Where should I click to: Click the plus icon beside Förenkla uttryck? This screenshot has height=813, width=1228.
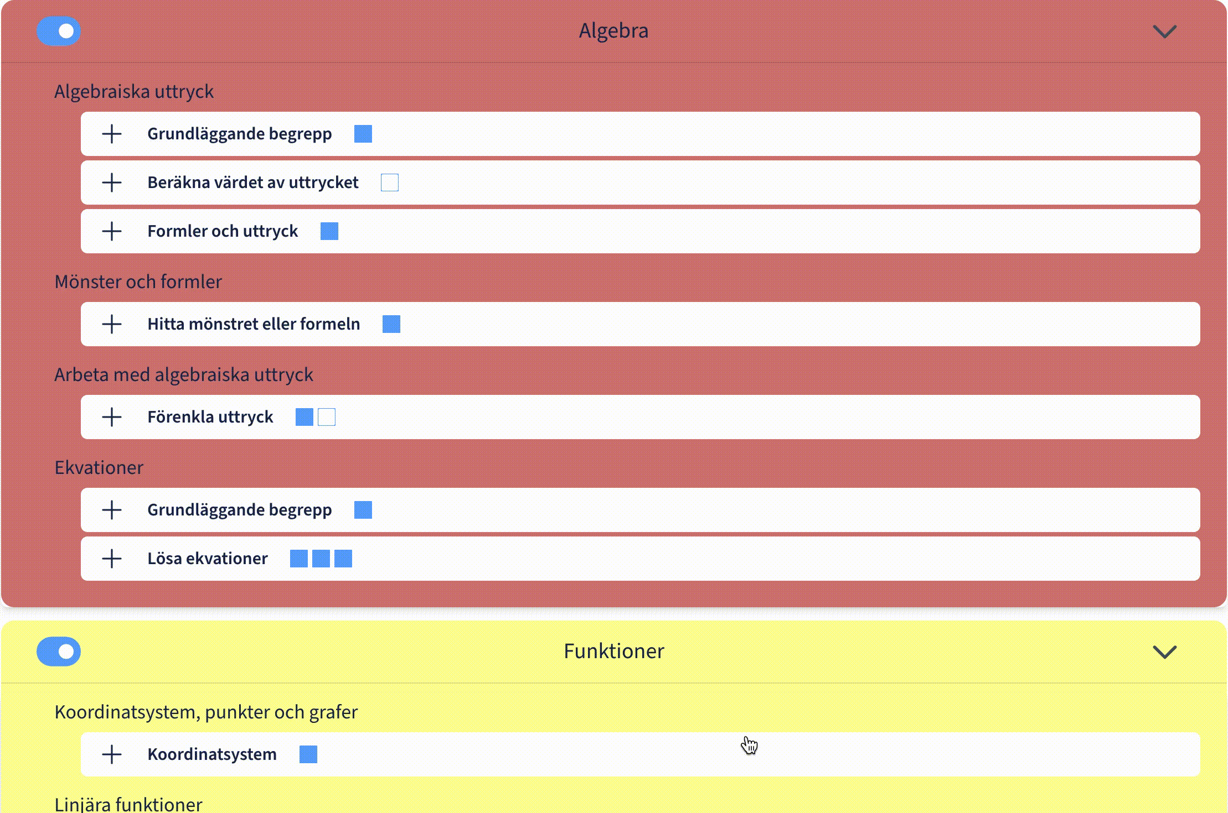tap(112, 417)
